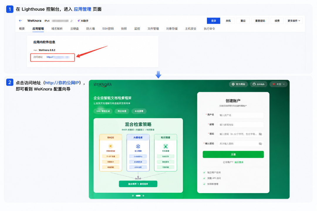Click the 访问地址 http link

click(x=58, y=57)
